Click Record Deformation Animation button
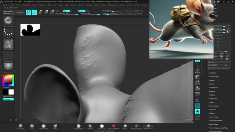The image size is (235, 132). click(x=219, y=68)
